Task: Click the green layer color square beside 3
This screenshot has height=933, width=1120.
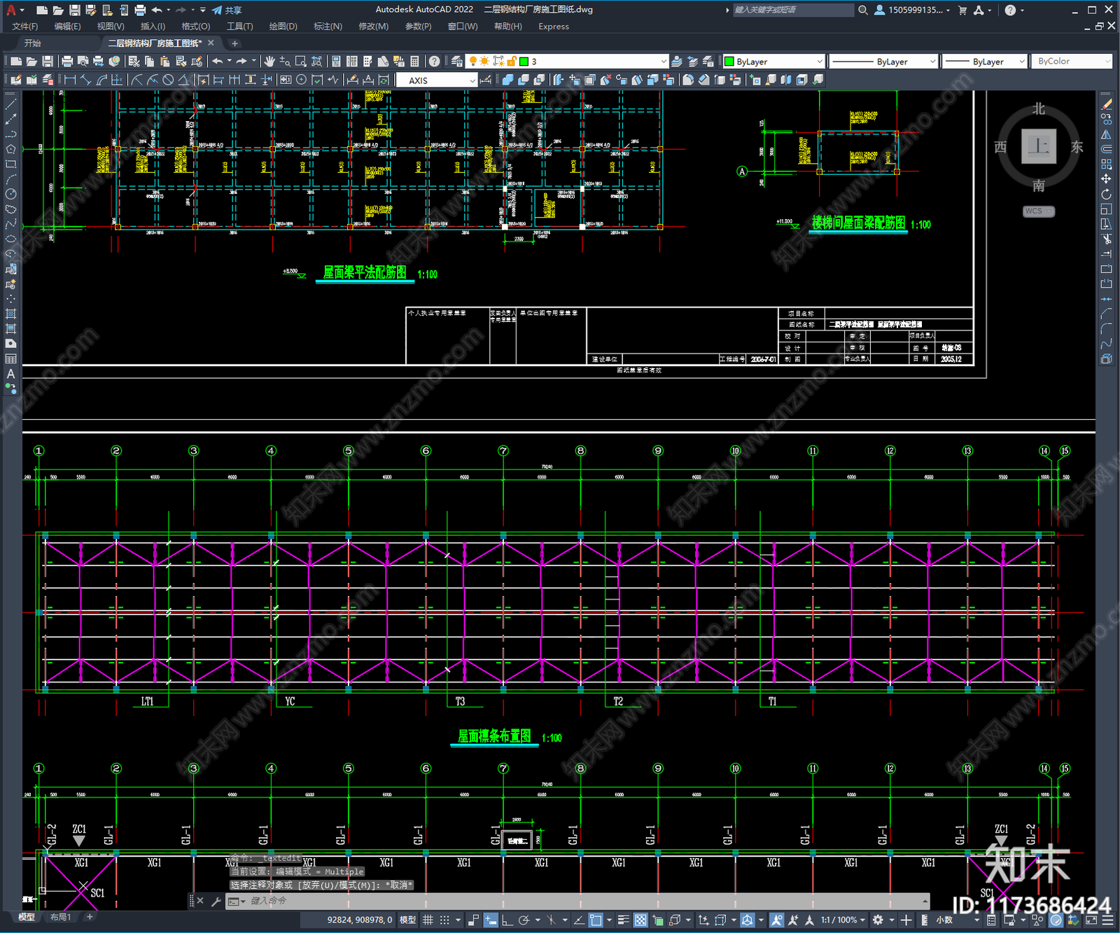Action: pos(524,62)
